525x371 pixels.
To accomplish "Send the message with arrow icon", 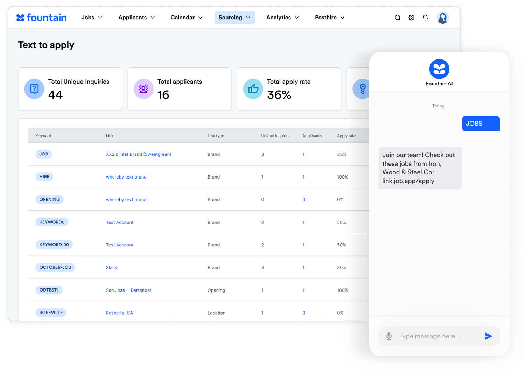I will [488, 336].
